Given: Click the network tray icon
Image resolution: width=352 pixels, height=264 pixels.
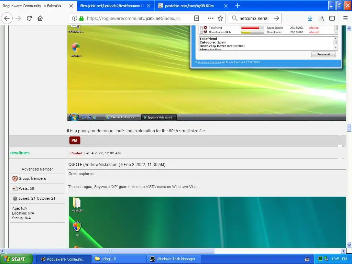Looking at the screenshot, I should click(x=326, y=259).
